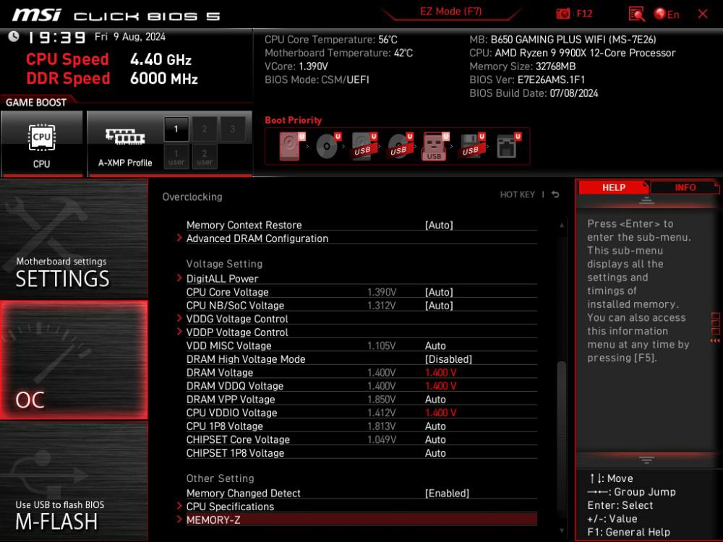Select the USB optical disc boot device icon
Viewport: 723px width, 542px height.
pyautogui.click(x=401, y=146)
